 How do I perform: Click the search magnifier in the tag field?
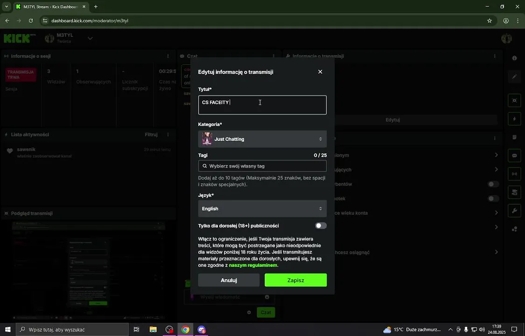click(x=204, y=166)
